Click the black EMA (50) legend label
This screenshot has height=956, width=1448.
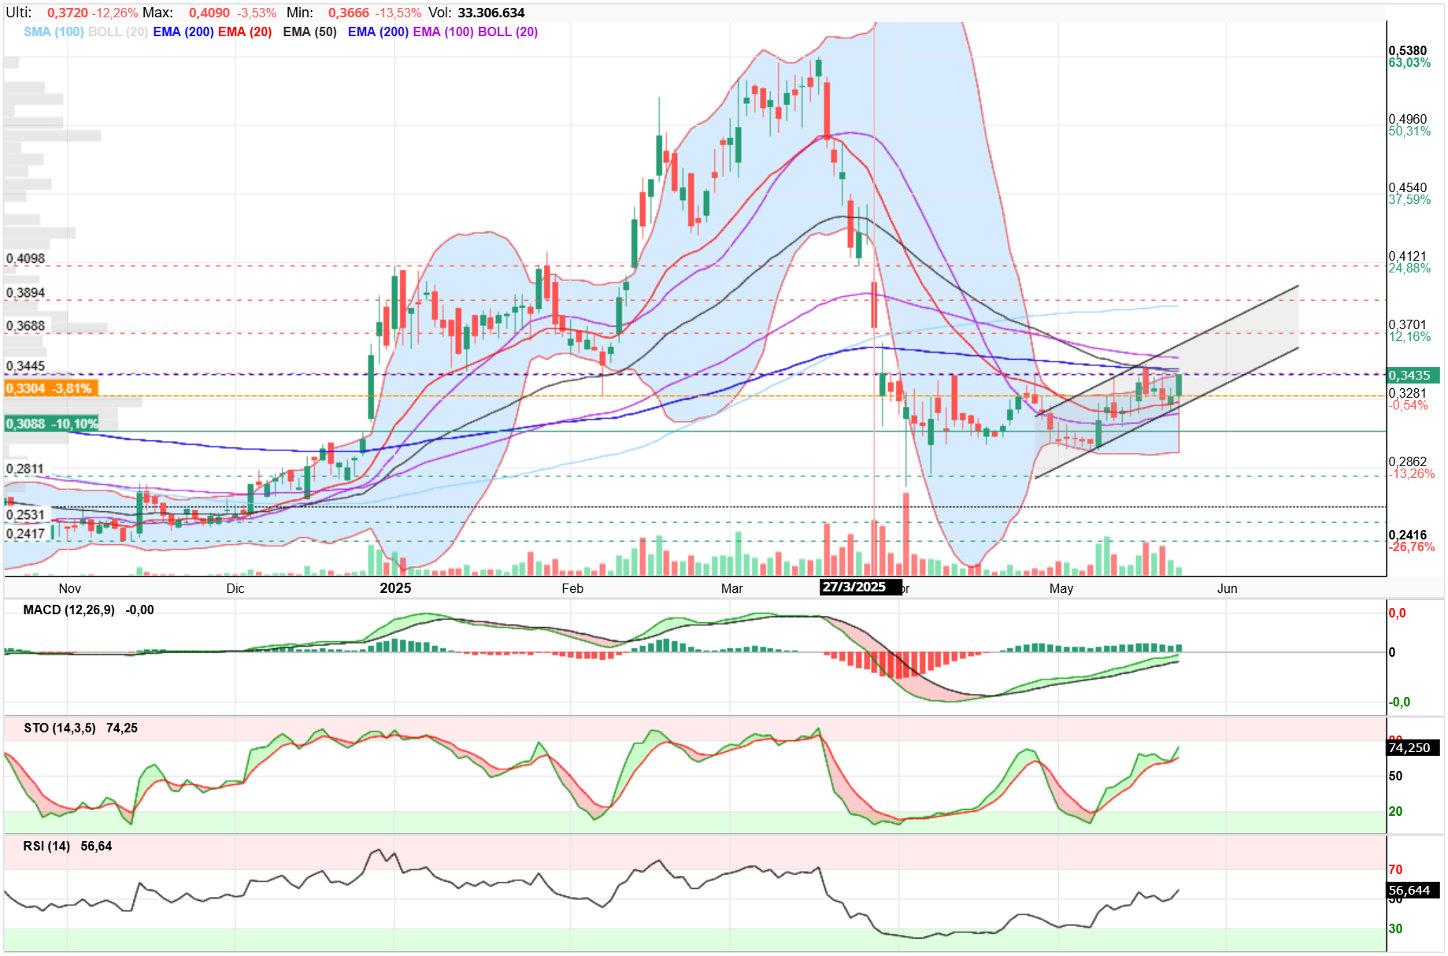point(309,31)
